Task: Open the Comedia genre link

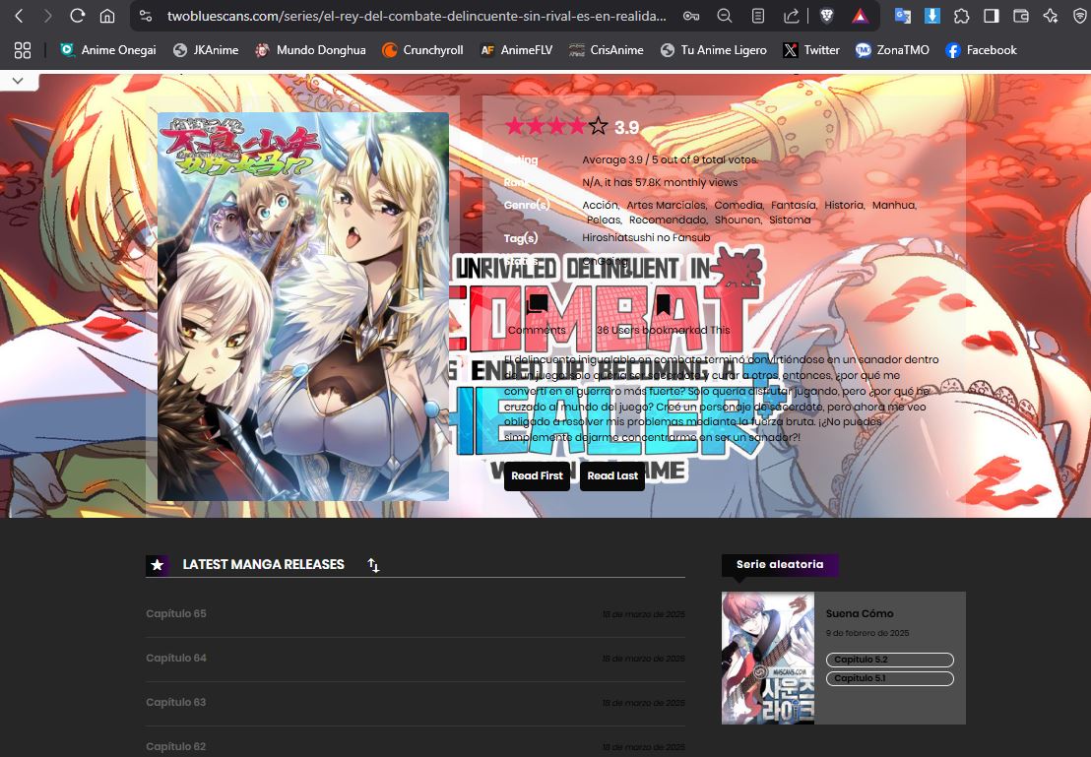Action: click(x=738, y=205)
